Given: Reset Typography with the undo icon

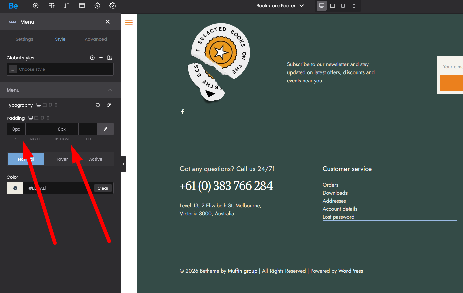Looking at the screenshot, I should (98, 105).
